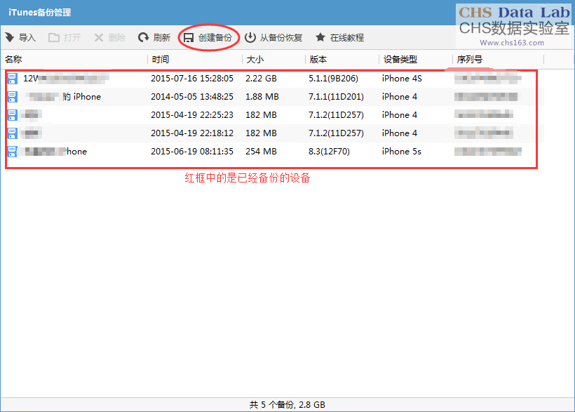The height and width of the screenshot is (412, 575).
Task: Select backup icon in the 22:25:23 row
Action: (12, 115)
